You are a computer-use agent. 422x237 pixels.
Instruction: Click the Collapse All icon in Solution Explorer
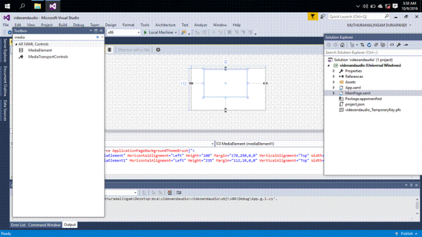(x=376, y=45)
